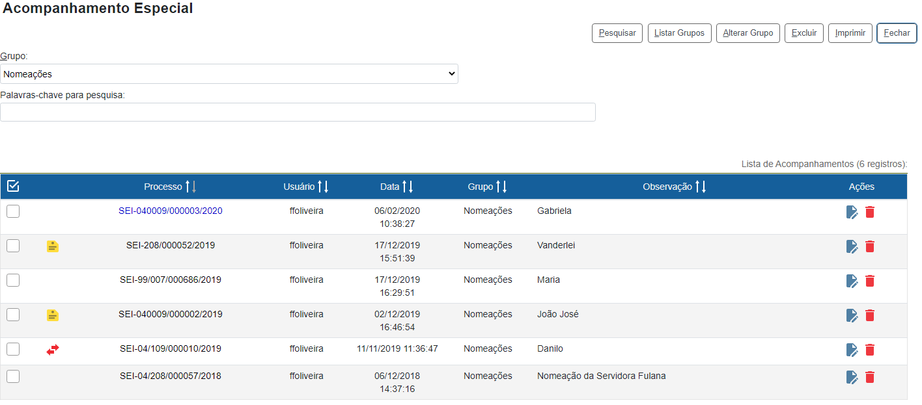Check the box for SEI-040009/000003/2020
922x405 pixels.
13,211
